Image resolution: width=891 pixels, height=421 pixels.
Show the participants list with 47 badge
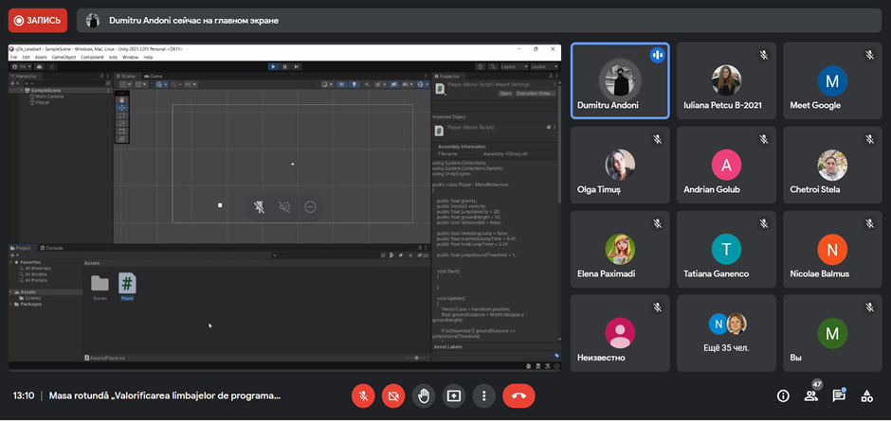click(x=811, y=395)
